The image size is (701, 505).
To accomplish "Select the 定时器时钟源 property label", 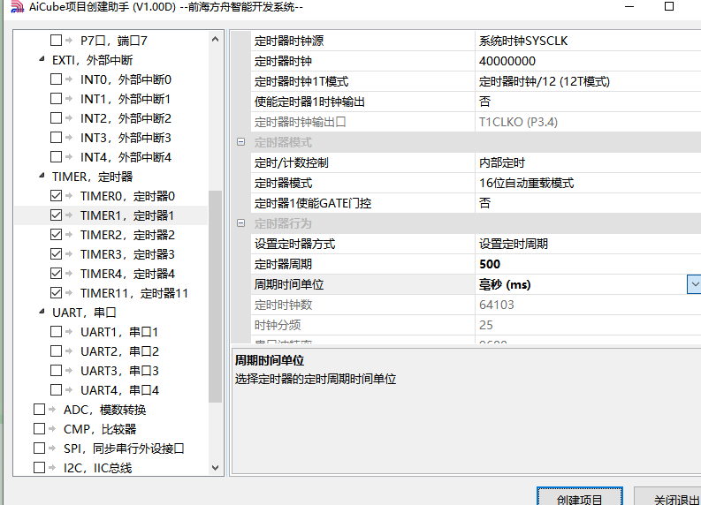I will click(x=289, y=41).
